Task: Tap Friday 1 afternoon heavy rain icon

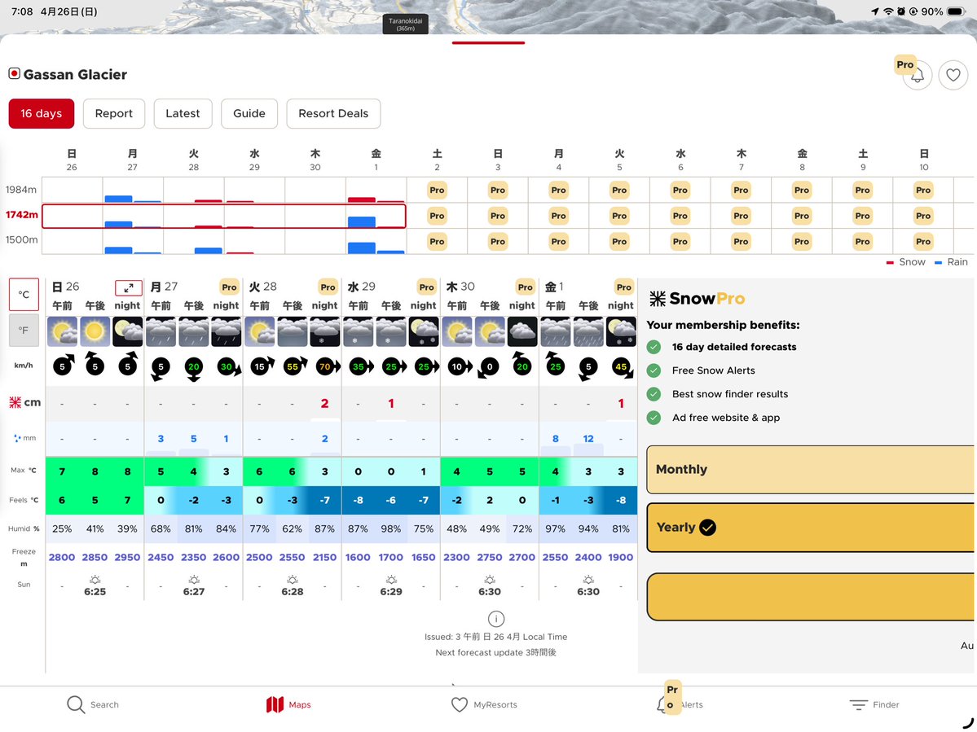Action: 588,331
